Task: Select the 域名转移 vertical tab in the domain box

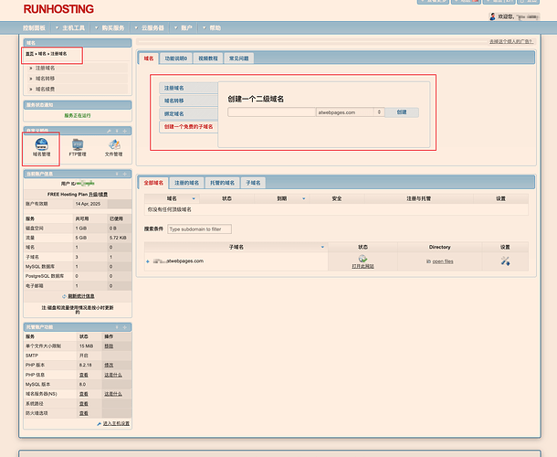Action: pos(189,101)
